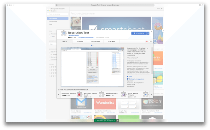Click the Resolution Test puzzle-piece extension icon
This screenshot has width=210, height=130.
click(64, 33)
